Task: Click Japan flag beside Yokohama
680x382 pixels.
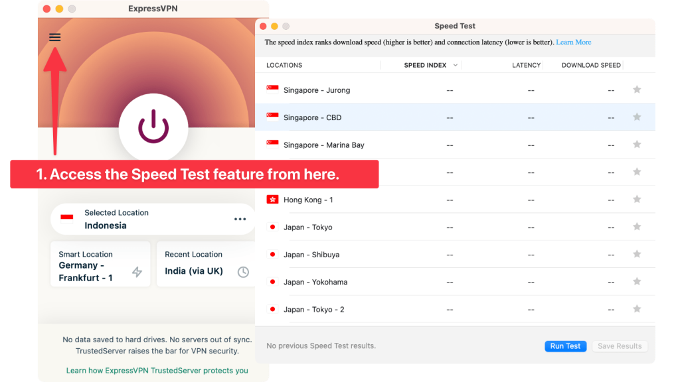Action: [272, 281]
